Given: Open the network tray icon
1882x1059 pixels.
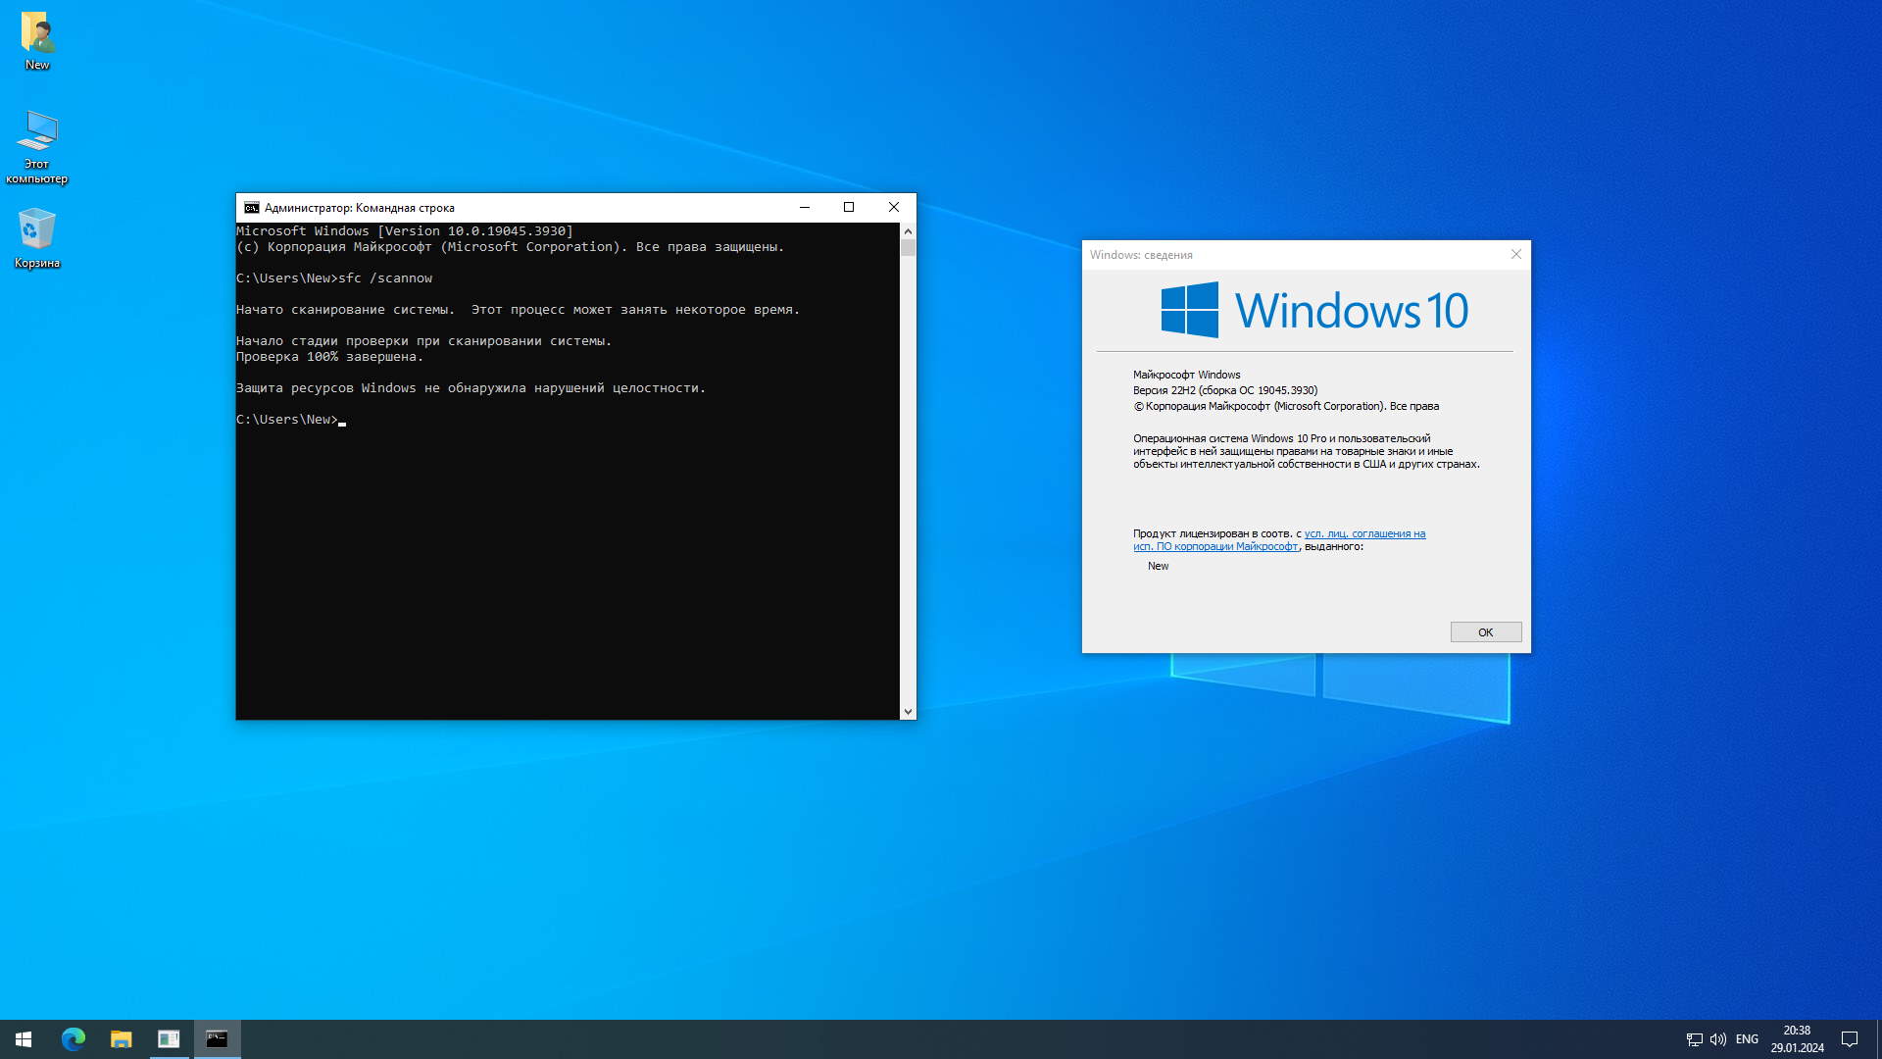Looking at the screenshot, I should point(1694,1039).
